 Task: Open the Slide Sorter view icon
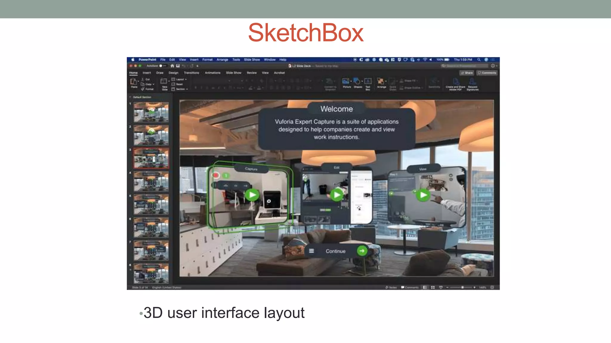tap(433, 287)
